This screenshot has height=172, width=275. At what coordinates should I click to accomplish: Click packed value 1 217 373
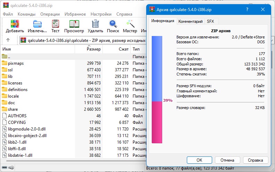[120, 102]
